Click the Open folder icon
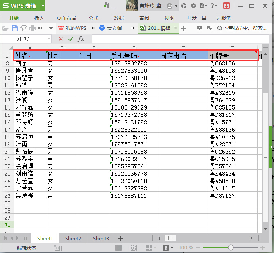The width and height of the screenshot is (274, 253). [x=5, y=28]
